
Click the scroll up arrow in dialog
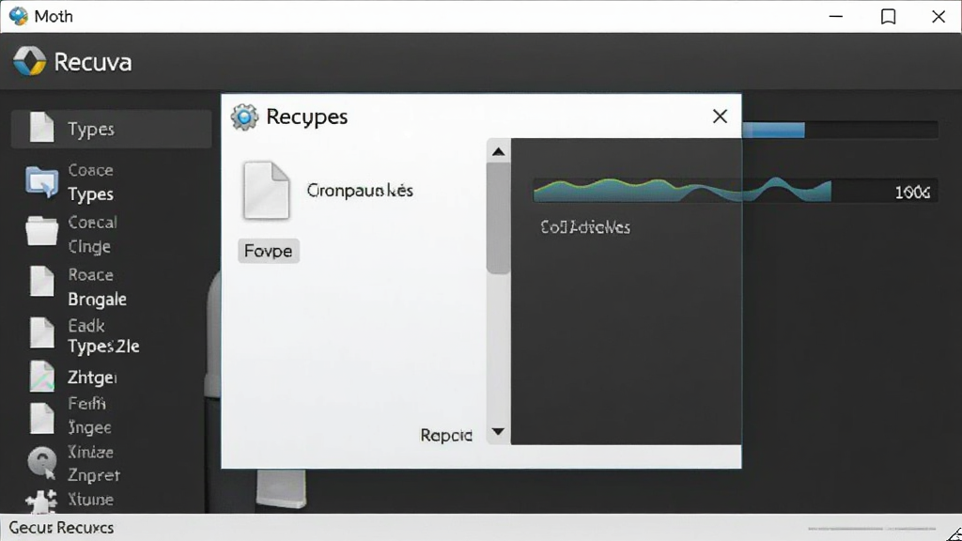point(498,151)
